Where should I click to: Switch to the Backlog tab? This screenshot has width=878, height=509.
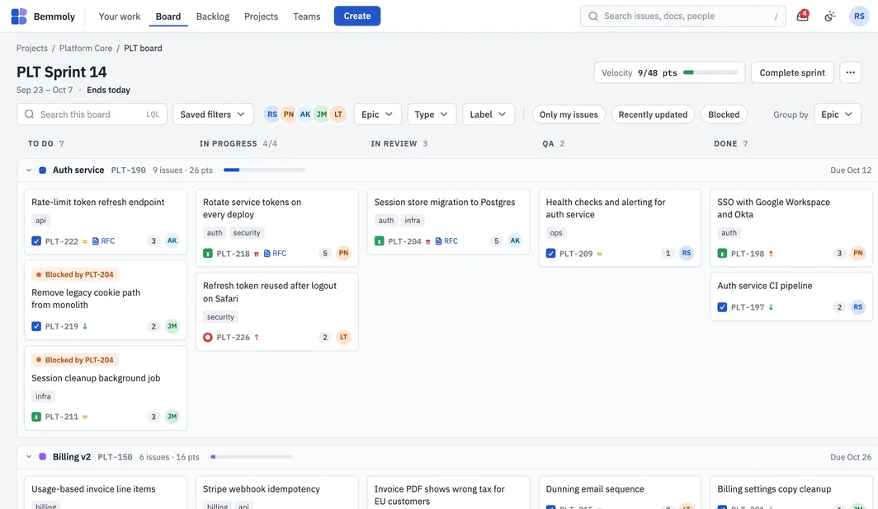(x=213, y=16)
